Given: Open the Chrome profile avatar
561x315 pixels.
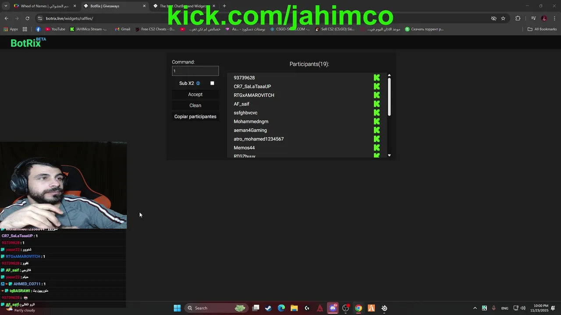Looking at the screenshot, I should coord(544,18).
